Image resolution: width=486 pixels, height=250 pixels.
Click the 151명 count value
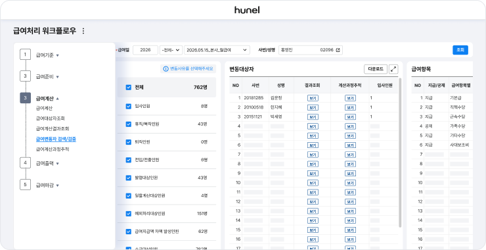click(x=202, y=213)
